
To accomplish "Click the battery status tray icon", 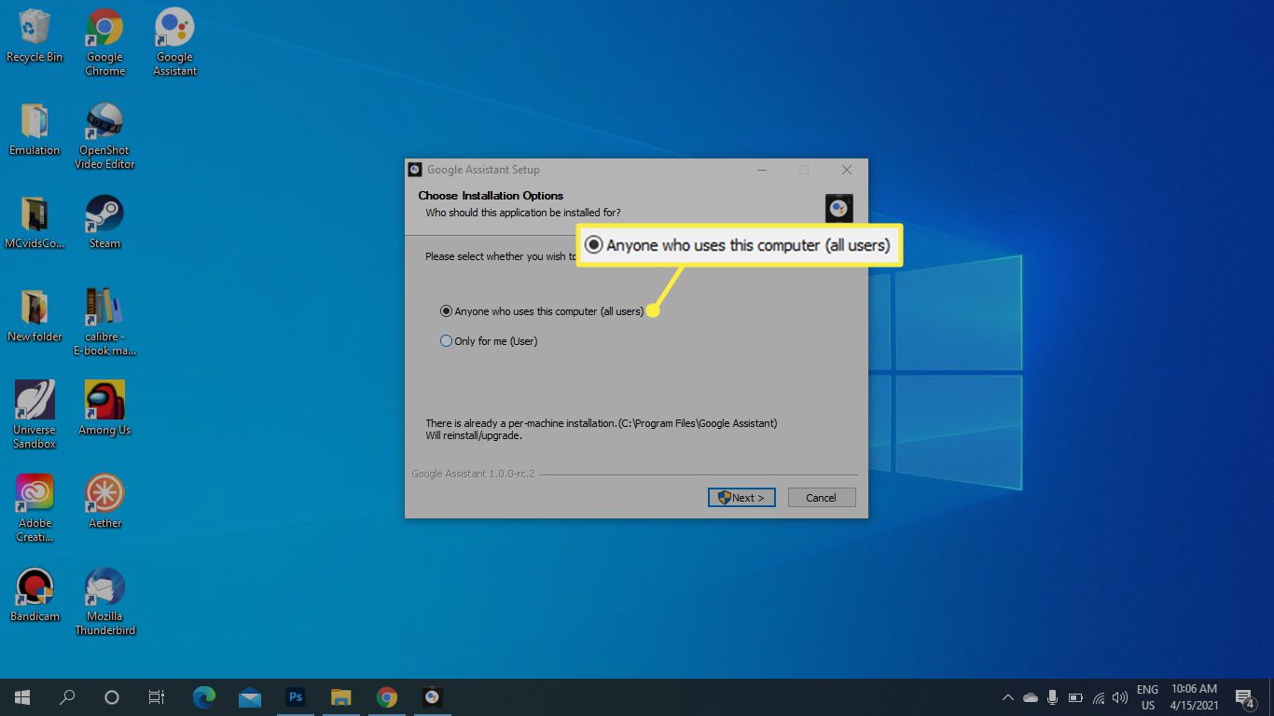I will click(x=1075, y=697).
